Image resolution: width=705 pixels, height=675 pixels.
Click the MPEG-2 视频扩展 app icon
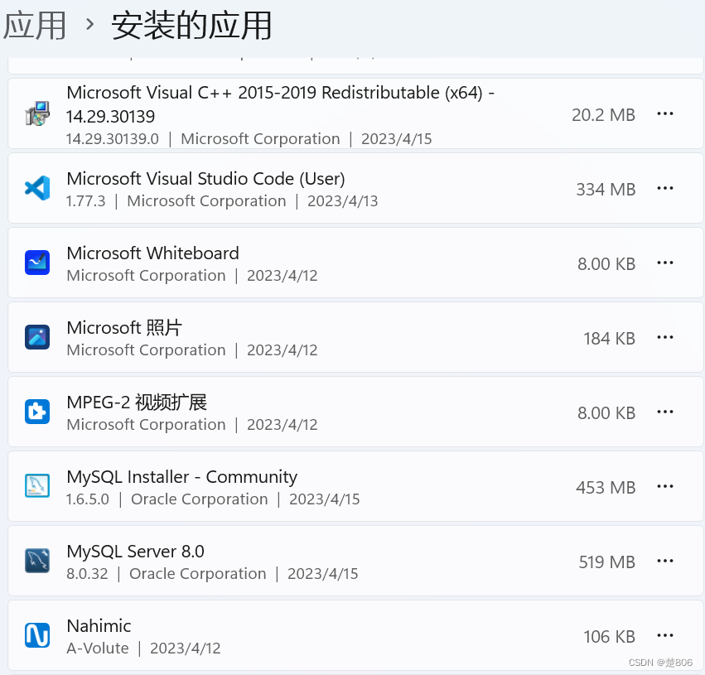[37, 412]
